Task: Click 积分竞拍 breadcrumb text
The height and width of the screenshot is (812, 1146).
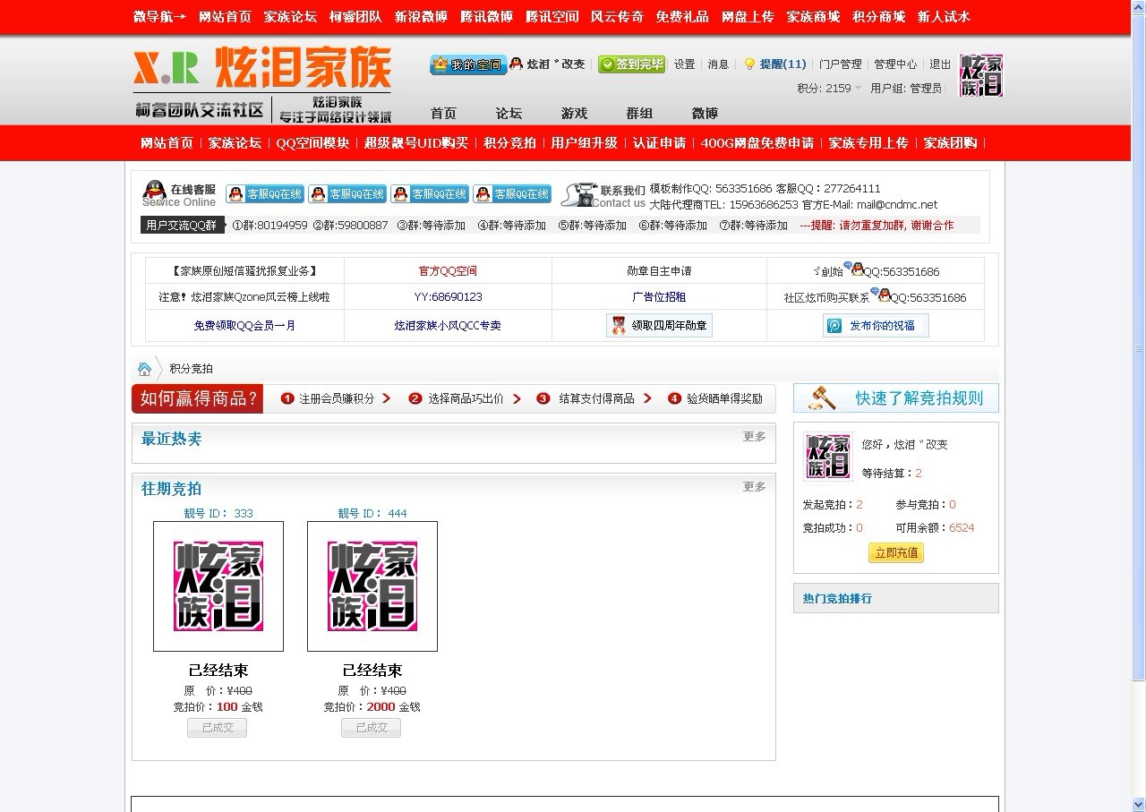Action: 191,369
